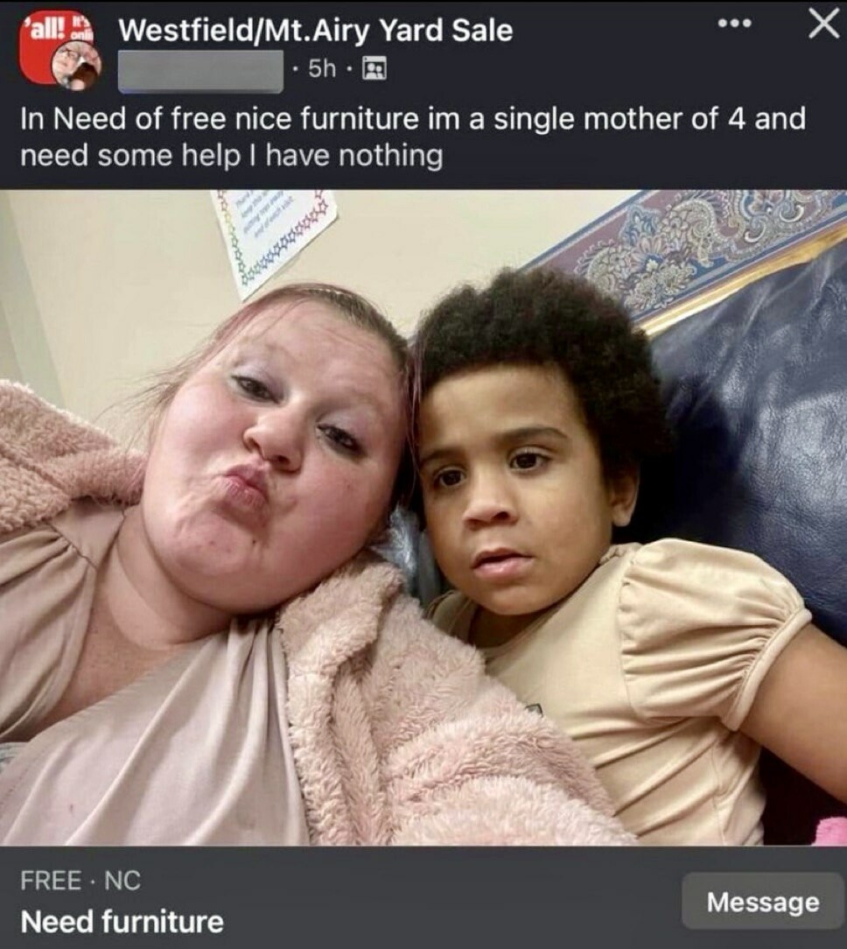The image size is (847, 949).
Task: Click the group audience privacy icon
Action: pos(374,68)
